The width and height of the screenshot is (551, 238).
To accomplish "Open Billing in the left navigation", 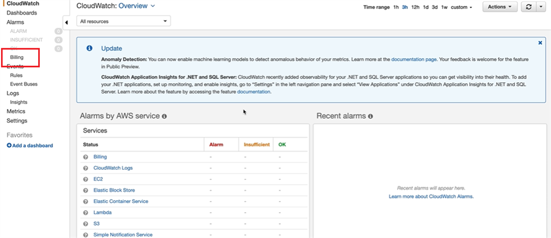I will 17,57.
